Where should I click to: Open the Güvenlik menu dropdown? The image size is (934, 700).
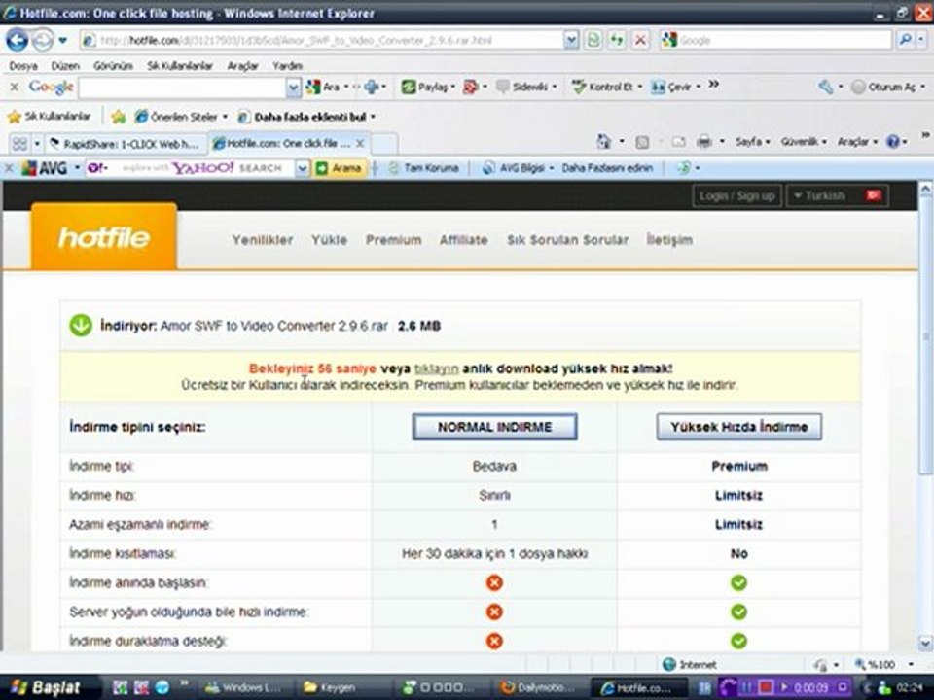(x=804, y=142)
